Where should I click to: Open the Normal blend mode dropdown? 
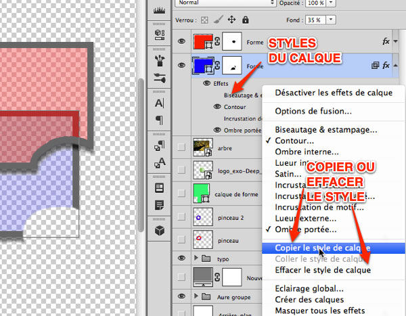[225, 3]
